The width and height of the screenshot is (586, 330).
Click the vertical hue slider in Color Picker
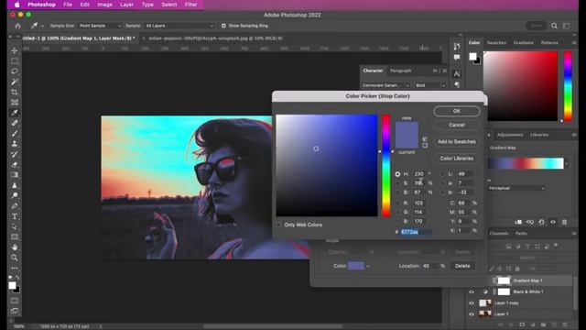386,165
